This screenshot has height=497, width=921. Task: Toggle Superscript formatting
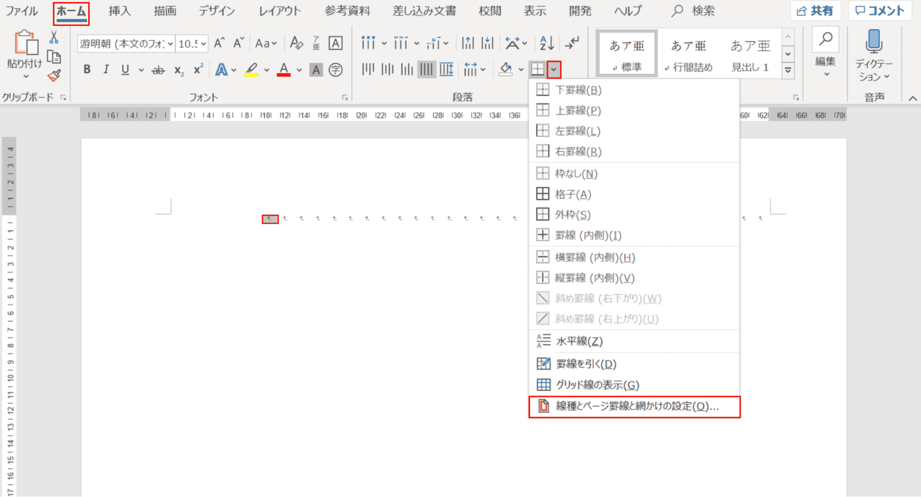[198, 69]
